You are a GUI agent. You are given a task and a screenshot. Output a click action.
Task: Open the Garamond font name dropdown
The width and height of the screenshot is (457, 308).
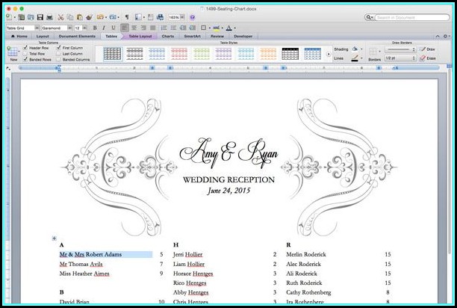[69, 28]
